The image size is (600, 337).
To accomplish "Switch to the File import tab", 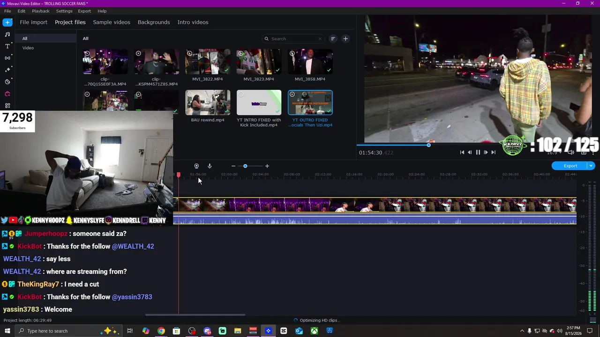I will tap(33, 22).
